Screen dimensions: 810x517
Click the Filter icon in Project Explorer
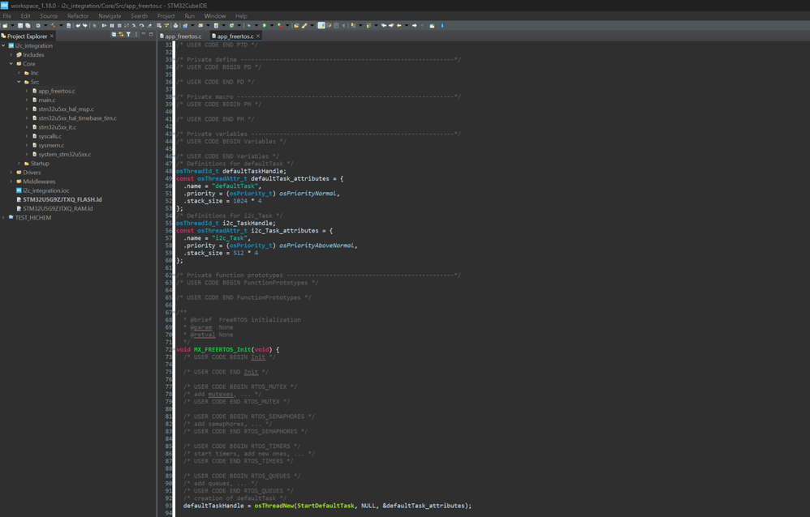[x=128, y=35]
